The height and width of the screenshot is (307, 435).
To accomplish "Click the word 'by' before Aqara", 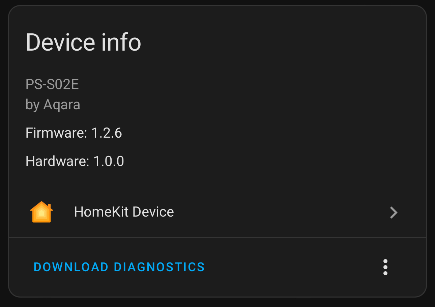I will [33, 105].
